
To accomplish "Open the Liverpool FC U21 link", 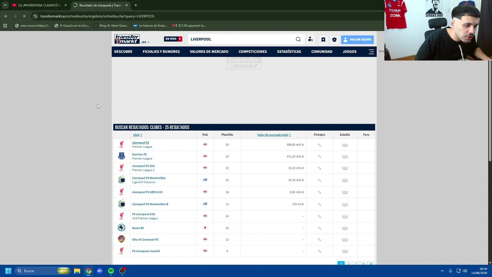I will click(x=143, y=166).
